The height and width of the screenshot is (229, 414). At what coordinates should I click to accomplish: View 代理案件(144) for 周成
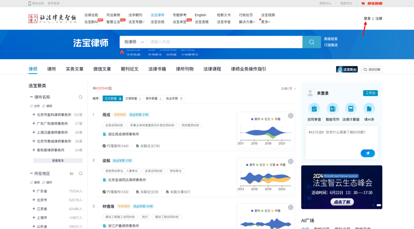115,146
